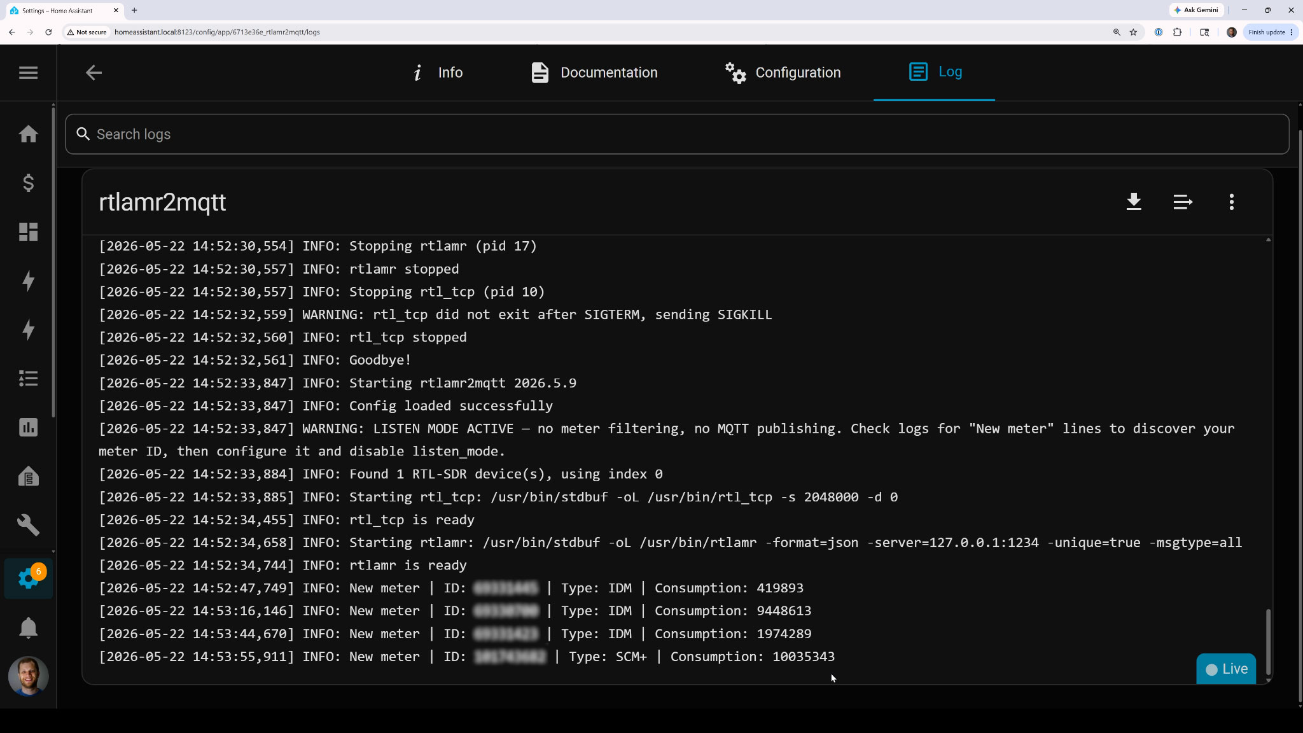The width and height of the screenshot is (1303, 733).
Task: Click the SCM+ meter line, Consumption 10035343
Action: 466,657
